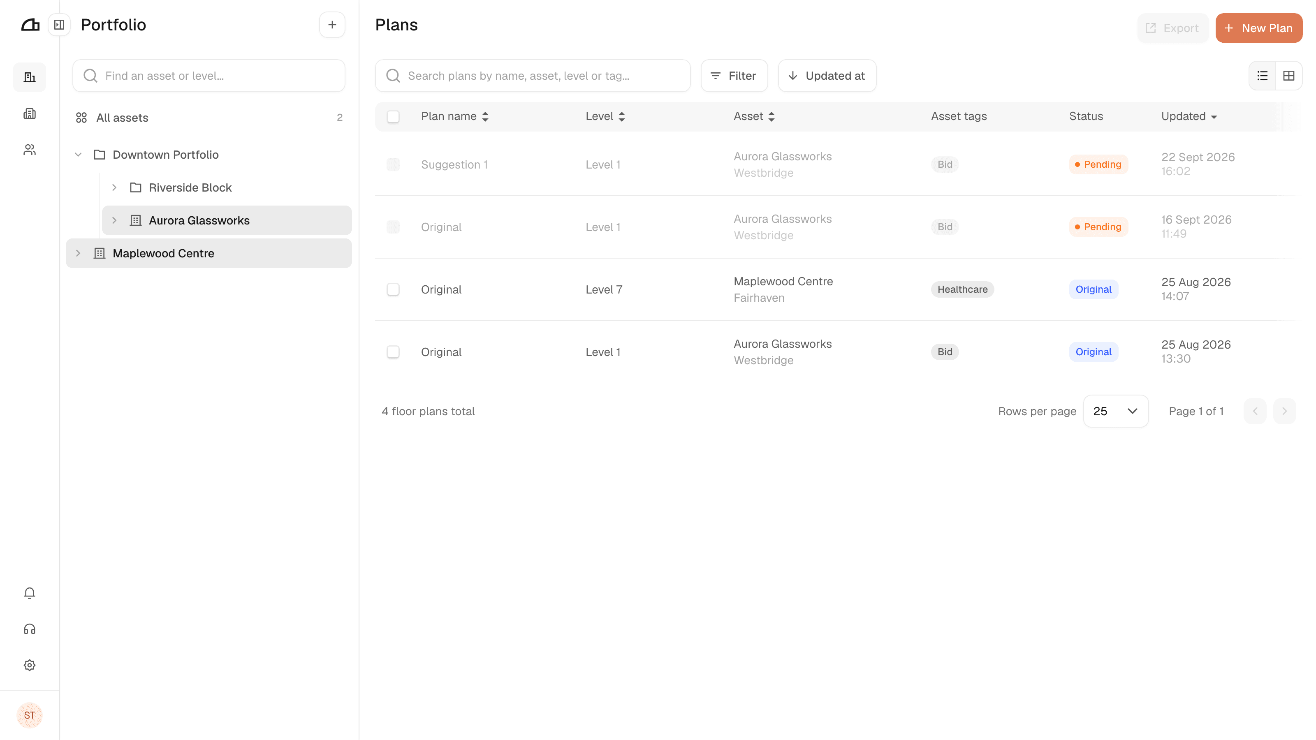1316x740 pixels.
Task: Open notifications bell icon
Action: (30, 593)
